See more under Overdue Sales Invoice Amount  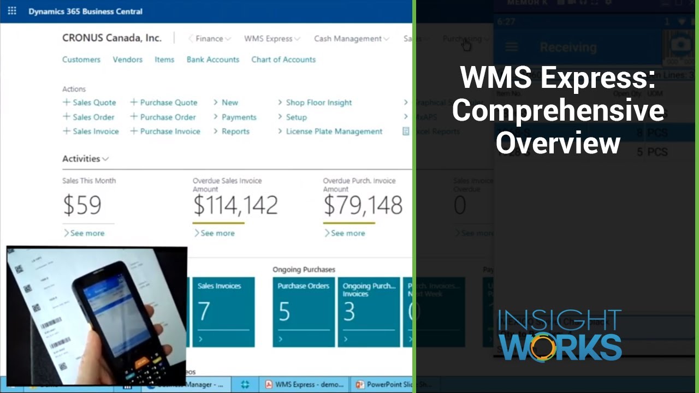click(x=214, y=233)
